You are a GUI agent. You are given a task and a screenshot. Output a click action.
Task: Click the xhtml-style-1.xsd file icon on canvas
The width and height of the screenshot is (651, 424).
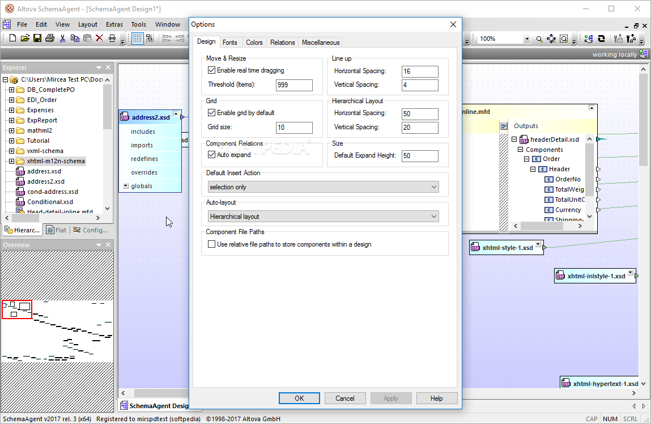pyautogui.click(x=476, y=248)
